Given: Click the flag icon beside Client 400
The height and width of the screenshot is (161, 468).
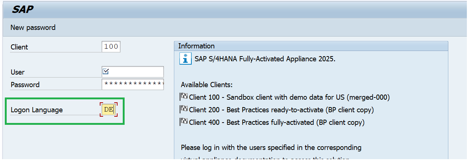Looking at the screenshot, I should 184,121.
